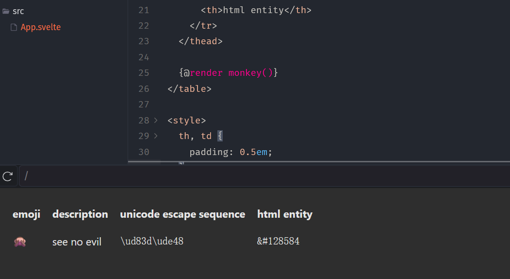
Task: Click the "see no evil" table cell
Action: click(x=77, y=242)
